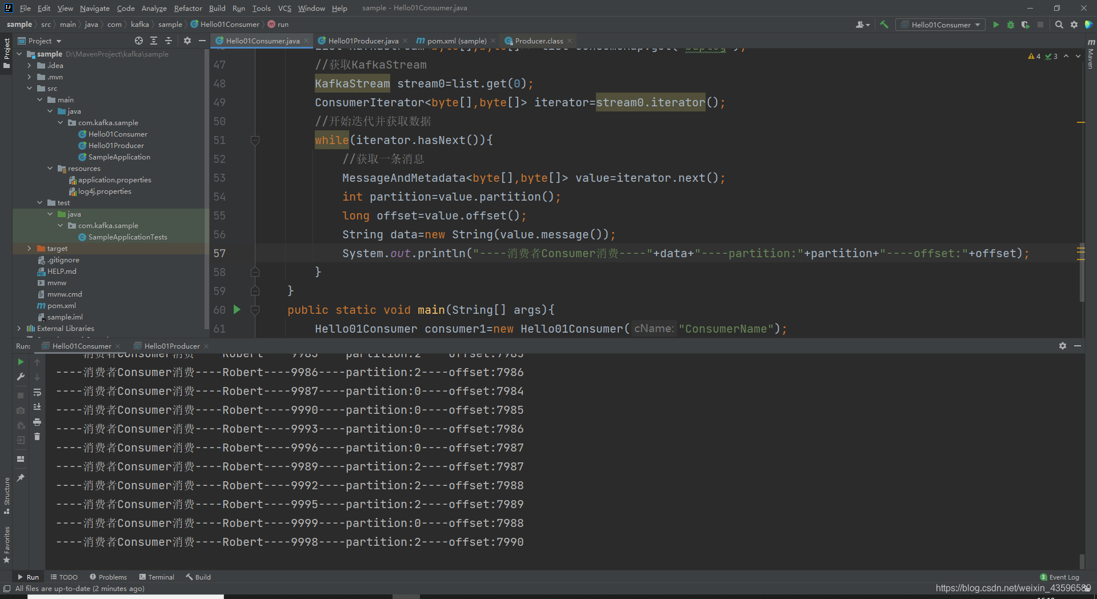
Task: Open IDE settings gear in top toolbar
Action: point(1074,25)
